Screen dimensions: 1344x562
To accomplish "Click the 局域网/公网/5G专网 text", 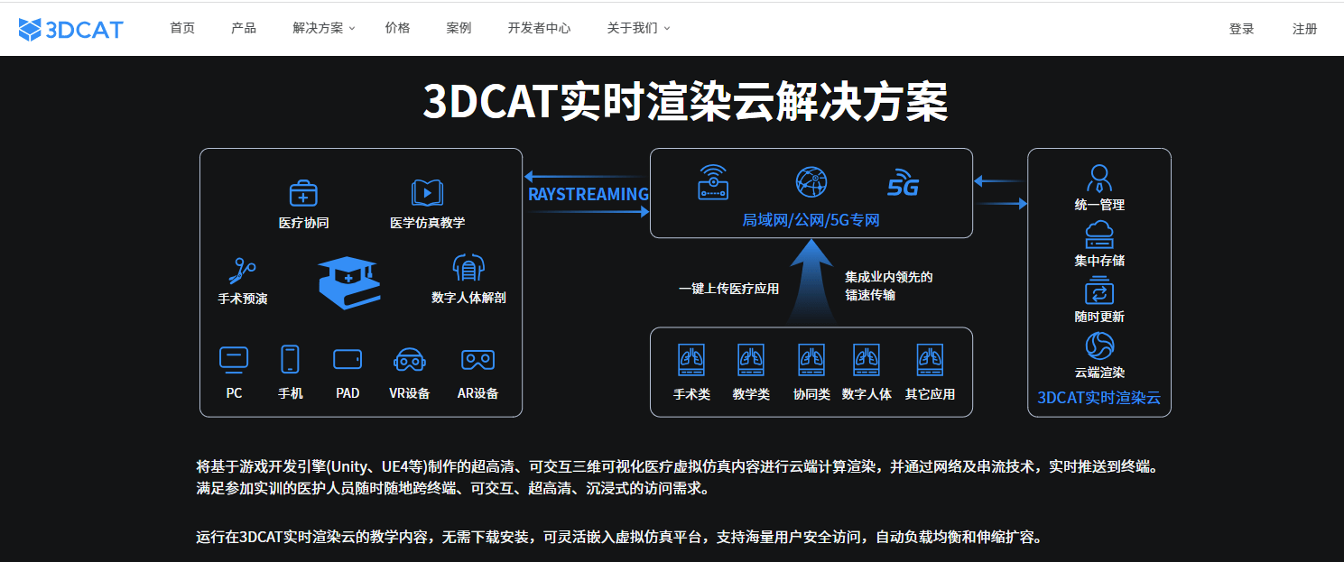I will (811, 220).
